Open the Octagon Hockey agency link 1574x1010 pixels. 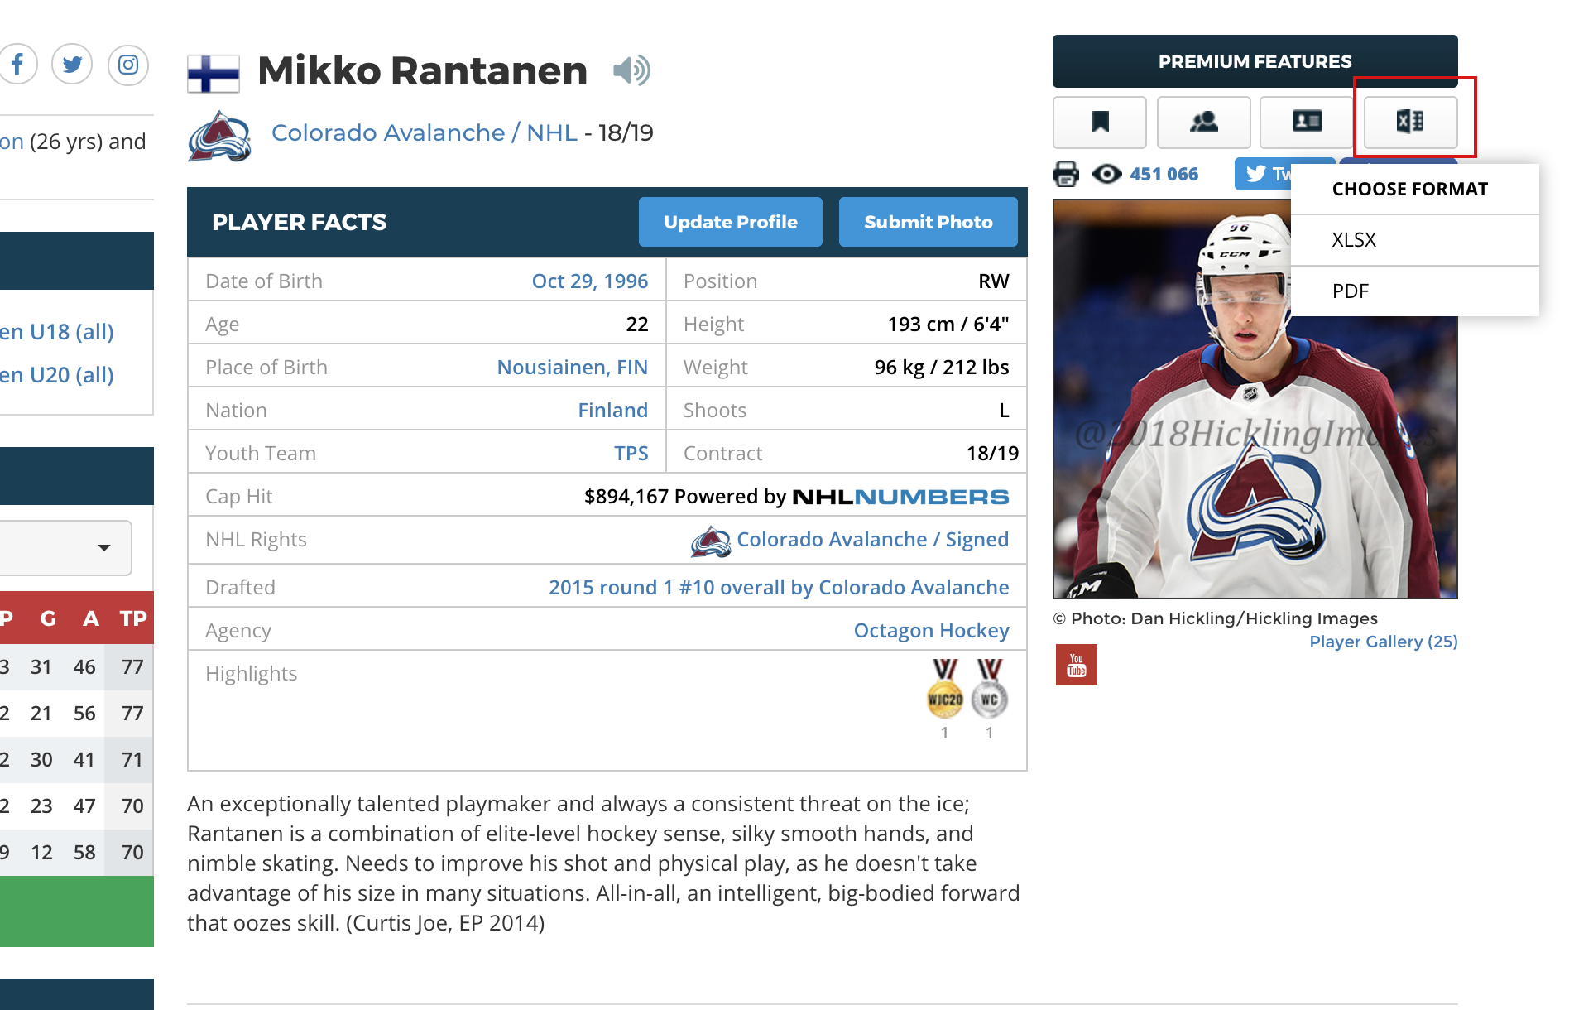click(932, 631)
